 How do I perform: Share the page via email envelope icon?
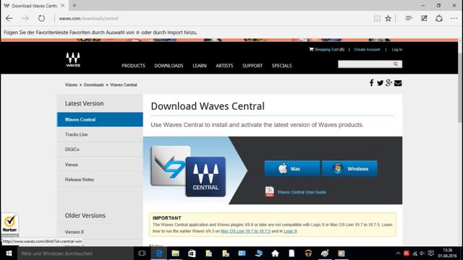(x=398, y=83)
